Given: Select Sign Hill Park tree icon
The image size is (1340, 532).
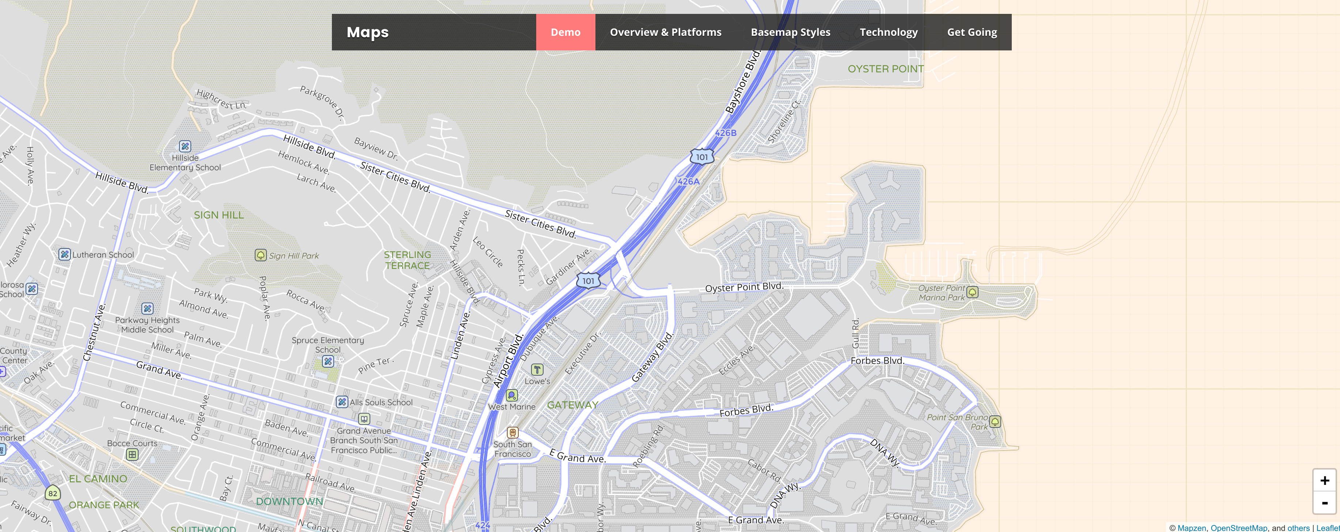Looking at the screenshot, I should tap(261, 255).
